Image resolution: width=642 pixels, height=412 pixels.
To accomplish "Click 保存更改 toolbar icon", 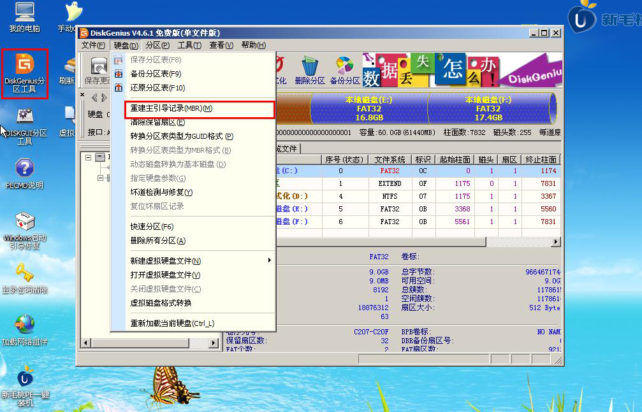I will tap(97, 71).
